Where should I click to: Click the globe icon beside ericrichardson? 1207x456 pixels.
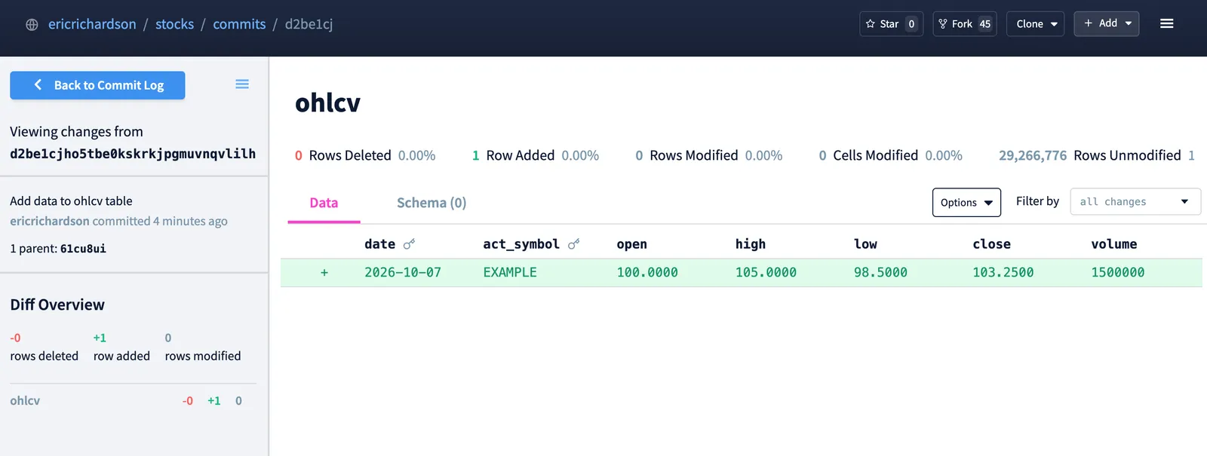pyautogui.click(x=32, y=25)
